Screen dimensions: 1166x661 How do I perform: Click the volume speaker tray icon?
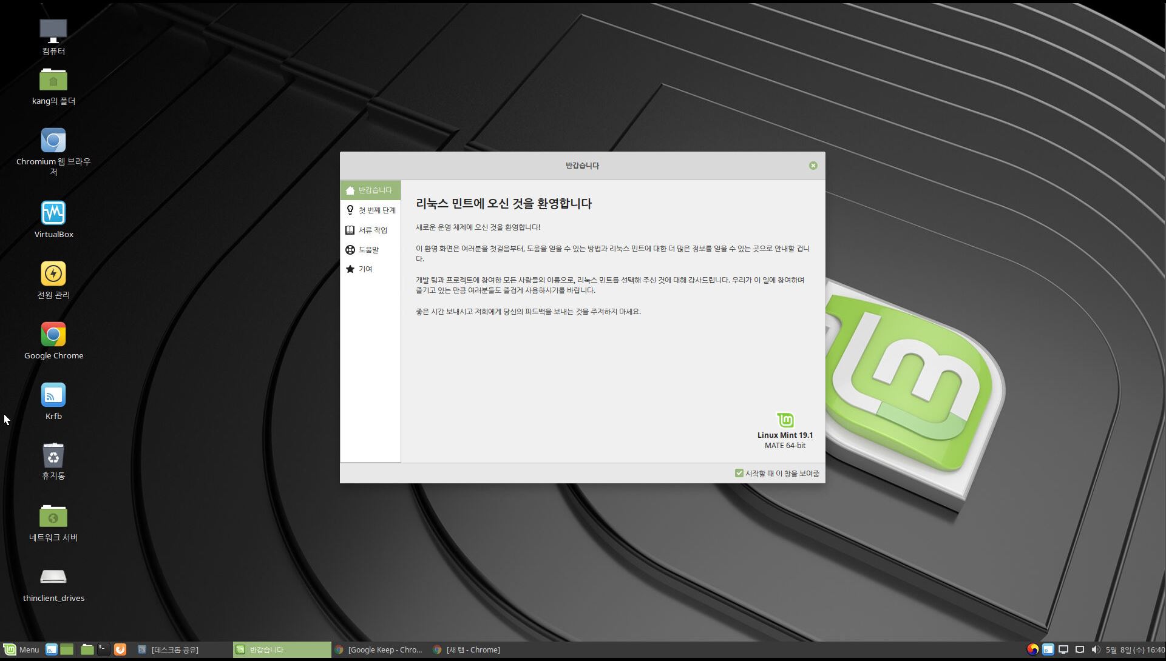[x=1096, y=649]
